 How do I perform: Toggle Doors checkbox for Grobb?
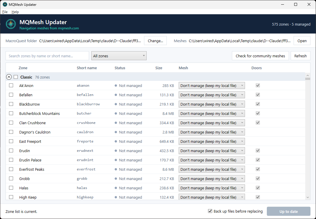pos(258,179)
